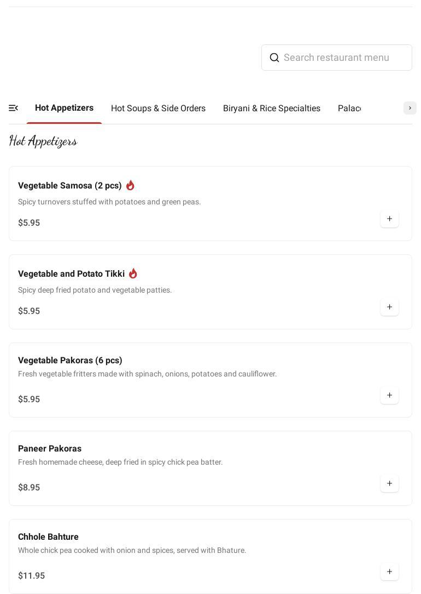Open Vegetable and Potato Tikki details
The width and height of the screenshot is (421, 594).
pyautogui.click(x=71, y=274)
